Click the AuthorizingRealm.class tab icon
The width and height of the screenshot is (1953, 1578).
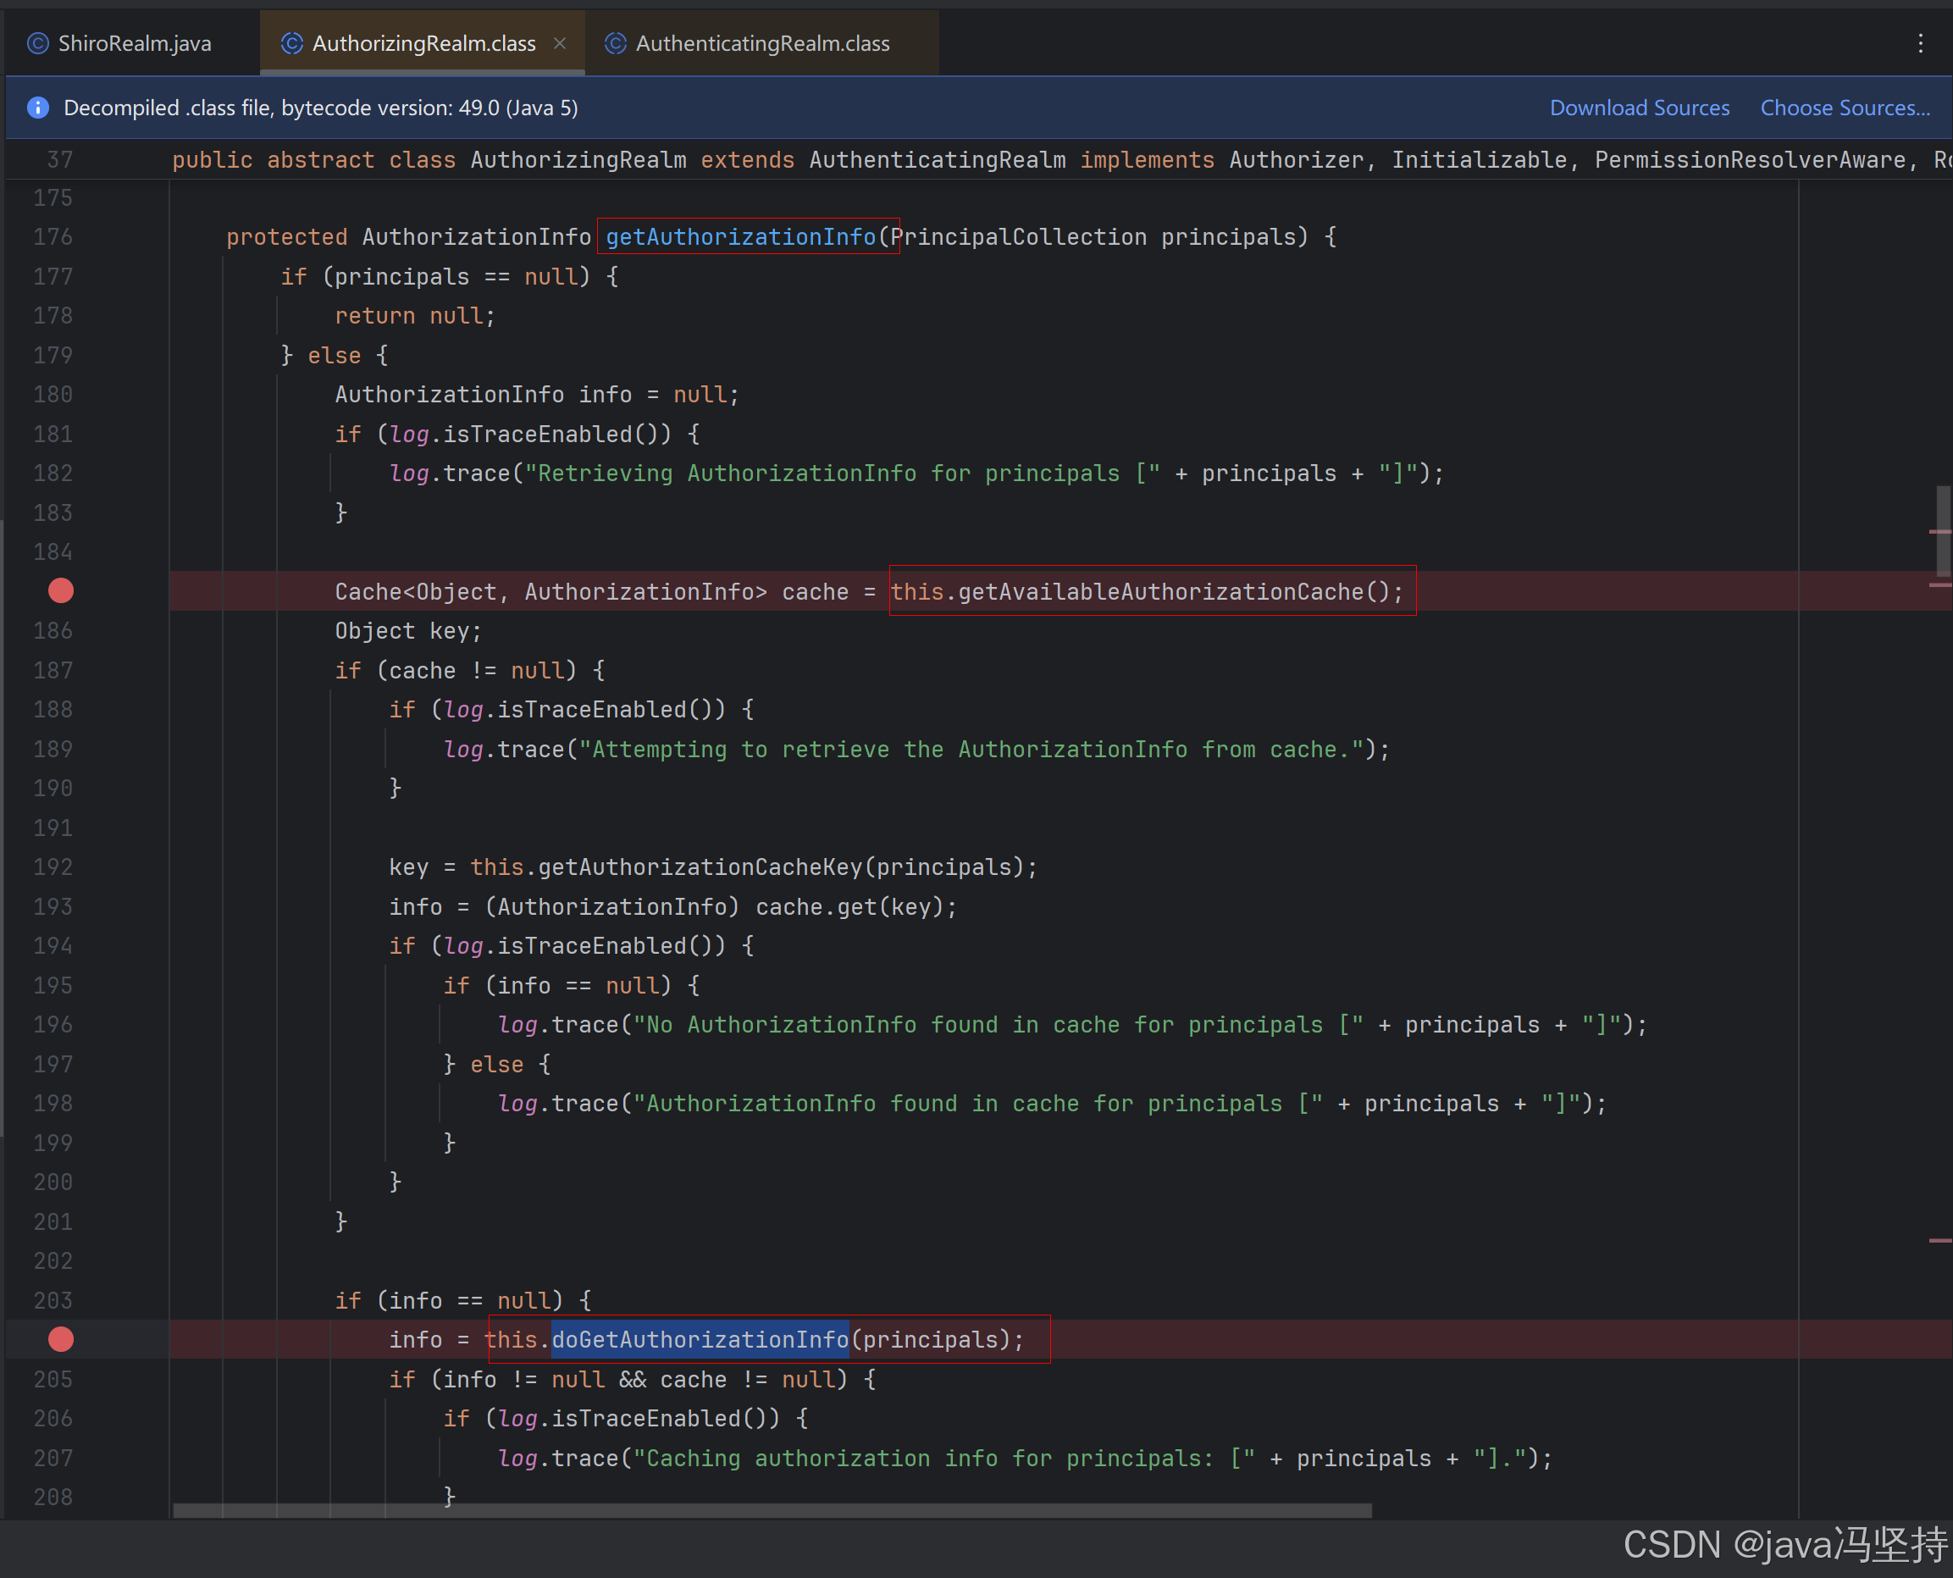[291, 42]
